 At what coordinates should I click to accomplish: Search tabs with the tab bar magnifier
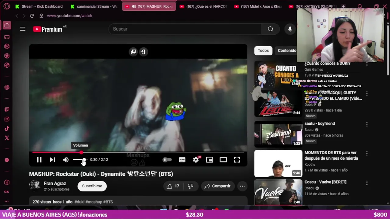pos(360,6)
